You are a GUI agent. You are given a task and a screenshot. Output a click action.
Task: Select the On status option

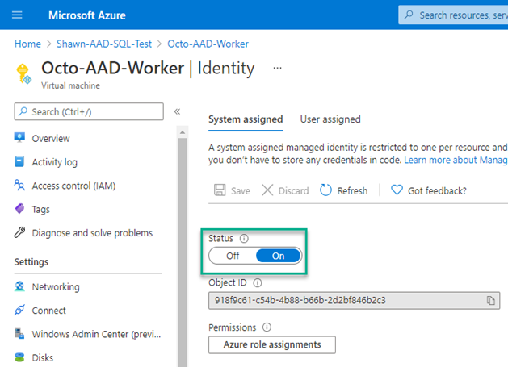tap(278, 256)
